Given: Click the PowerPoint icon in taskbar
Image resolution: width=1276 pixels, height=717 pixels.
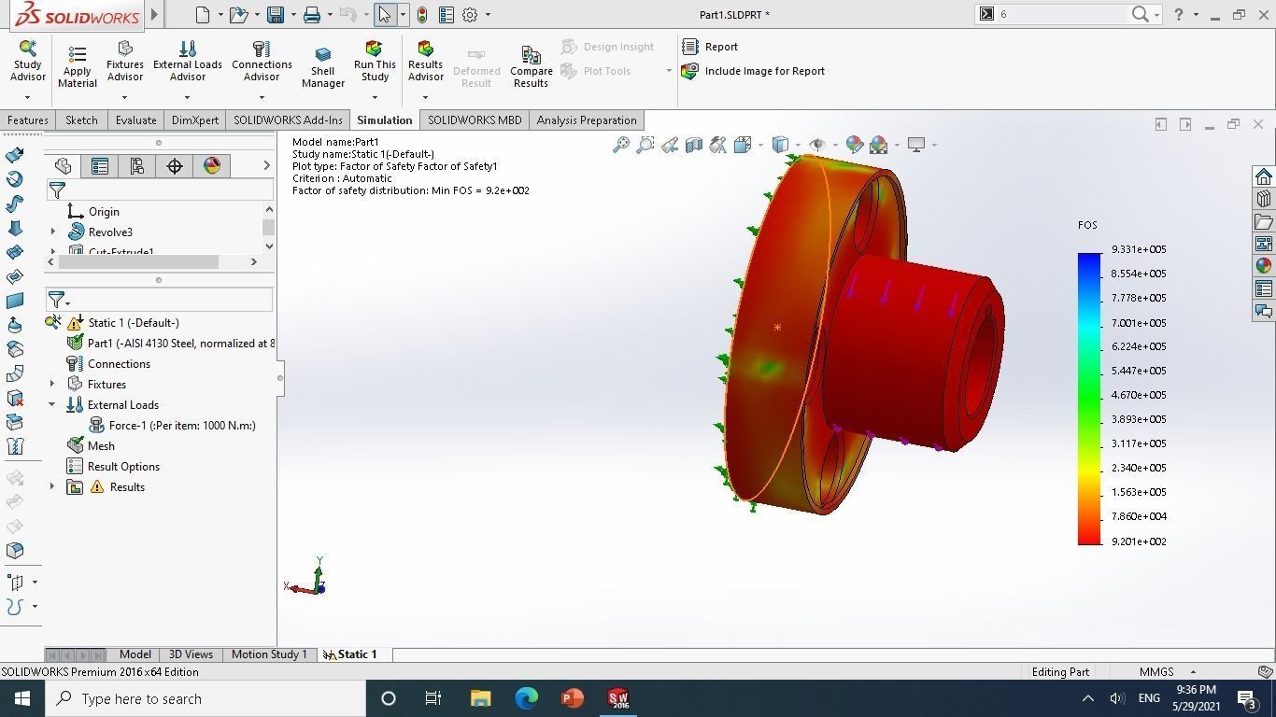Looking at the screenshot, I should coord(572,698).
